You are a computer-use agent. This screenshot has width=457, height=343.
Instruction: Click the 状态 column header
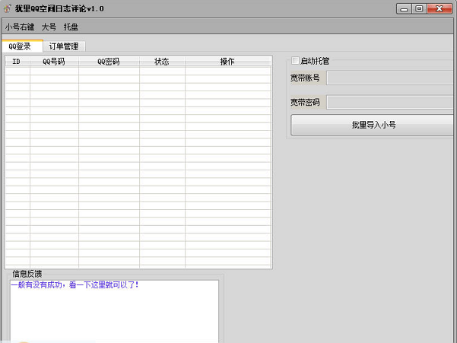tap(162, 62)
